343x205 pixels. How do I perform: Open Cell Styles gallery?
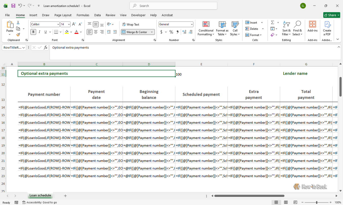235,28
